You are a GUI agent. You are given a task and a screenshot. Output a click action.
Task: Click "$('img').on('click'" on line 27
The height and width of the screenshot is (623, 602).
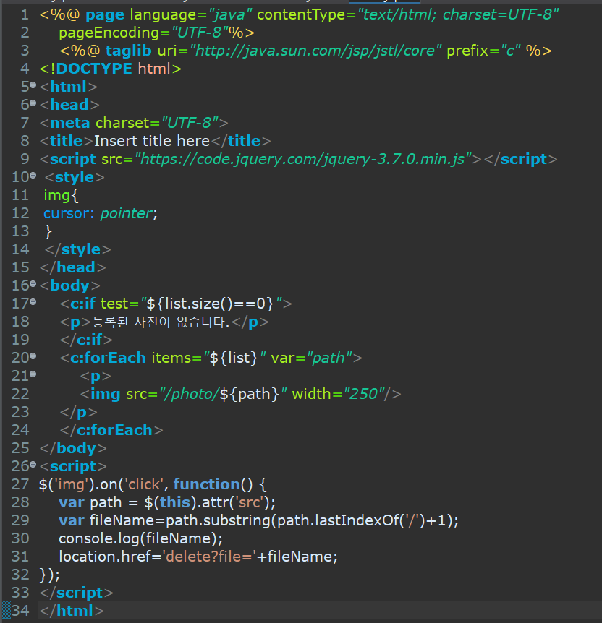101,484
